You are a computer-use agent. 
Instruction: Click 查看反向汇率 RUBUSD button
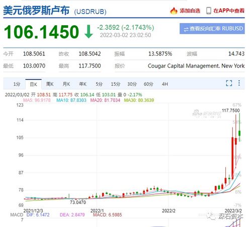tap(212, 29)
